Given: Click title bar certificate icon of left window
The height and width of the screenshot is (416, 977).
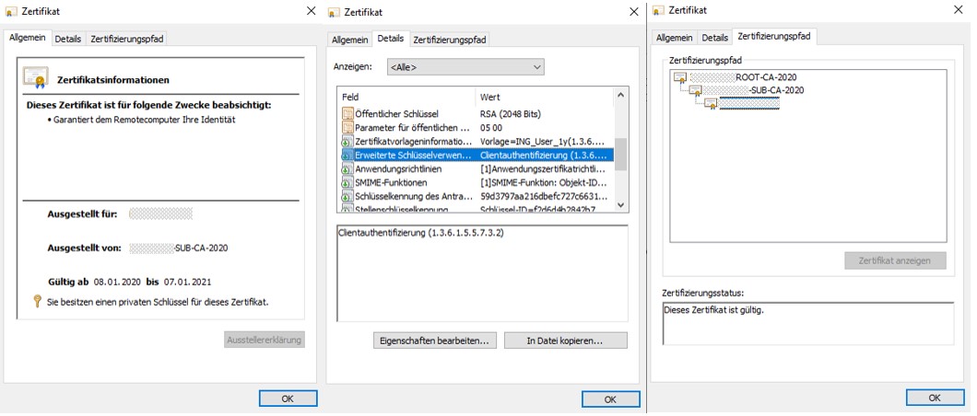Looking at the screenshot, I should coord(11,11).
